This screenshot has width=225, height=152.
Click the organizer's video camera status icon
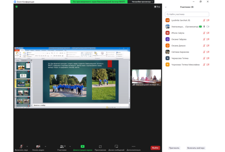tap(208, 27)
